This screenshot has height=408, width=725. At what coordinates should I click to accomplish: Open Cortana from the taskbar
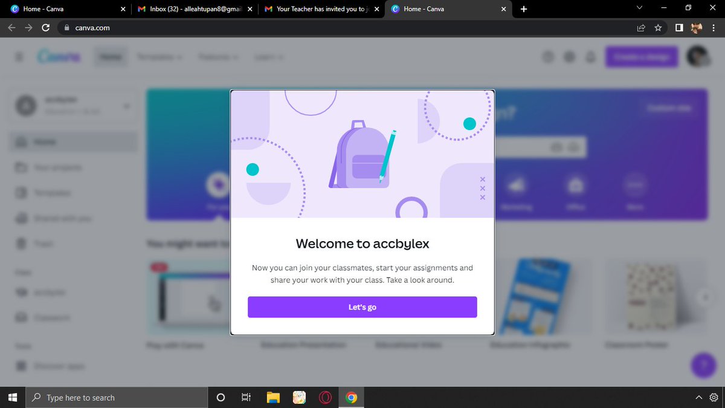pyautogui.click(x=221, y=397)
